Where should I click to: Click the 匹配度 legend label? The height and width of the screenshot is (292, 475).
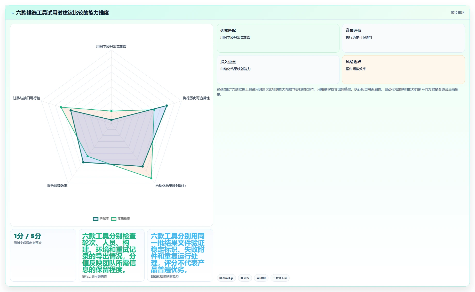[x=104, y=219]
